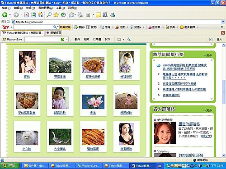Click the address bar URL field
226x169 pixels.
pos(116,22)
